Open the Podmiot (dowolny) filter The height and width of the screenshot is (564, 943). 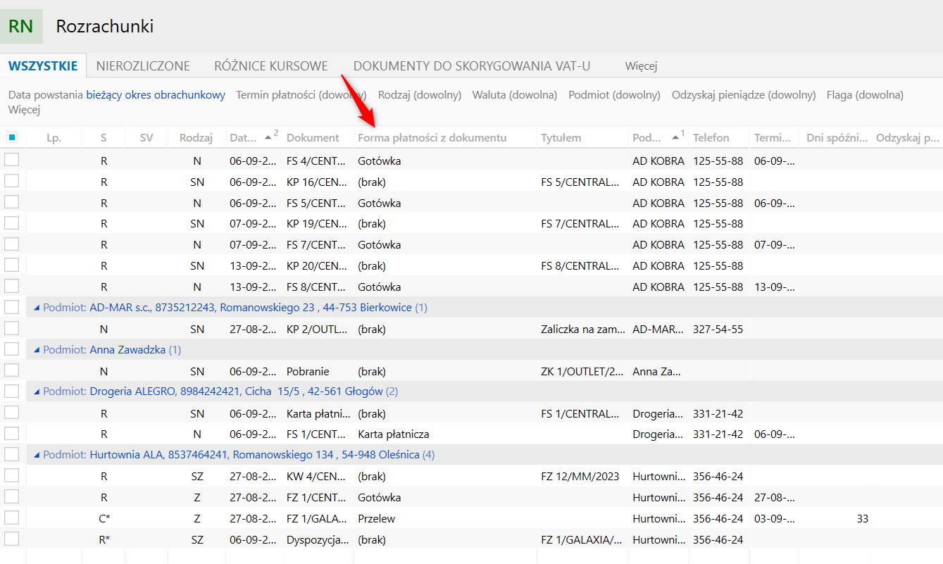coord(614,95)
